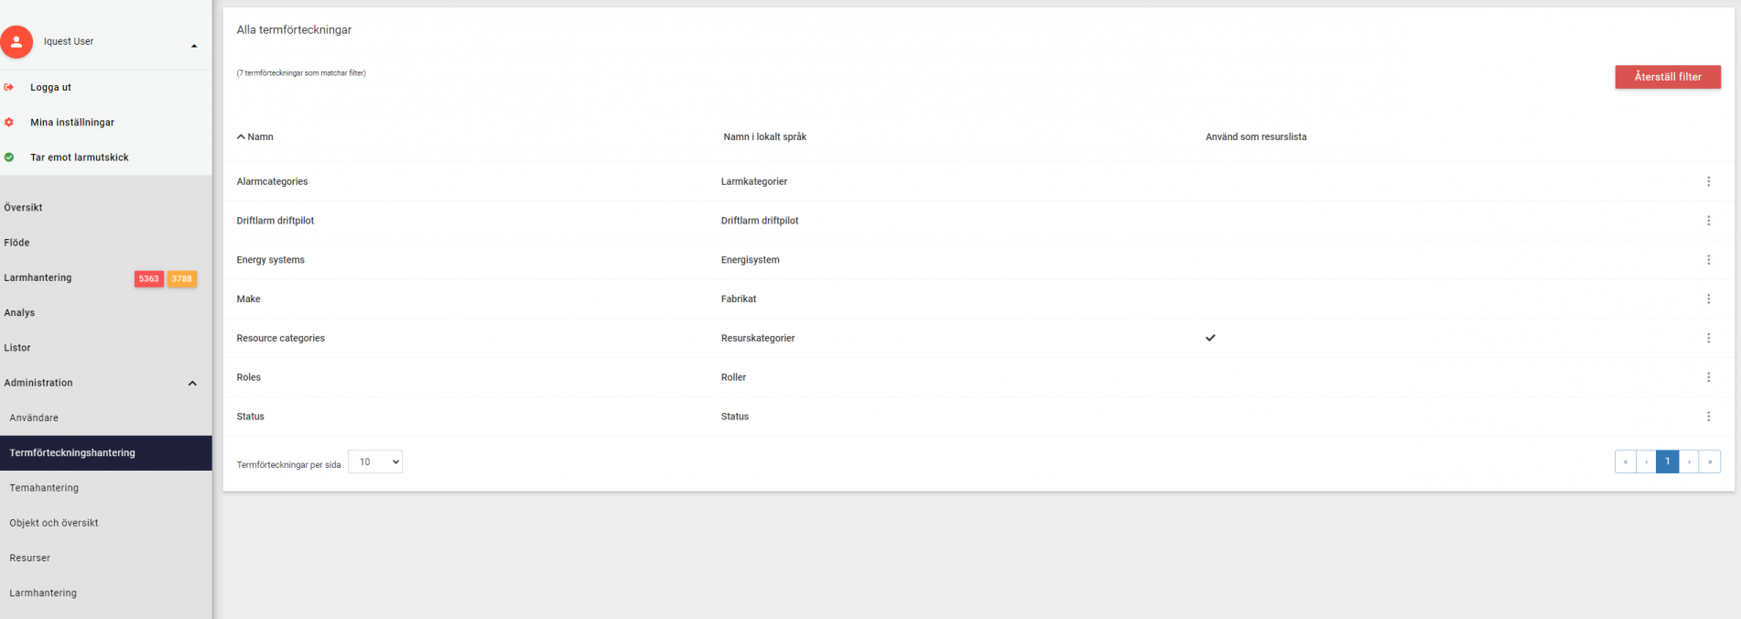Go to the last page with double-right arrow
Screen dimensions: 1741x619
(x=1710, y=462)
